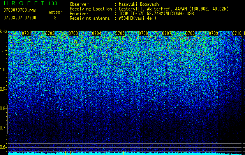Click the 0708 time marker

190,33
